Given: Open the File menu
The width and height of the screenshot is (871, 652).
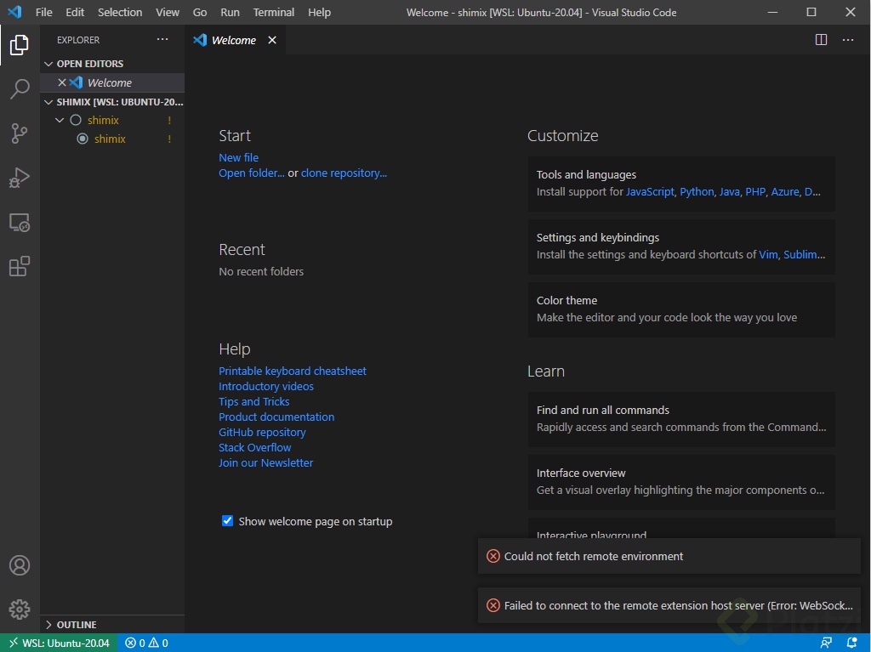Looking at the screenshot, I should 44,12.
